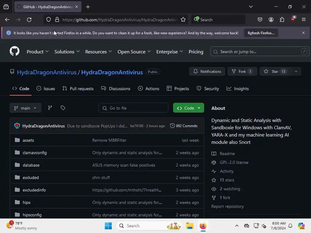This screenshot has width=311, height=233.
Task: Open the green Code clone dropdown
Action: pyautogui.click(x=188, y=108)
